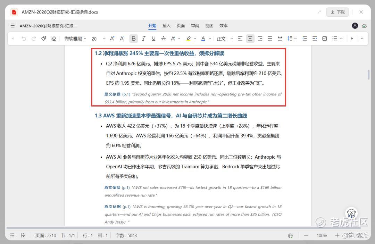Align text to the left
The image size is (375, 244).
(240, 39)
